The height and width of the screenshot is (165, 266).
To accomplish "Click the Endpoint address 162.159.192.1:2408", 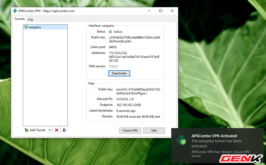I will [x=128, y=105].
